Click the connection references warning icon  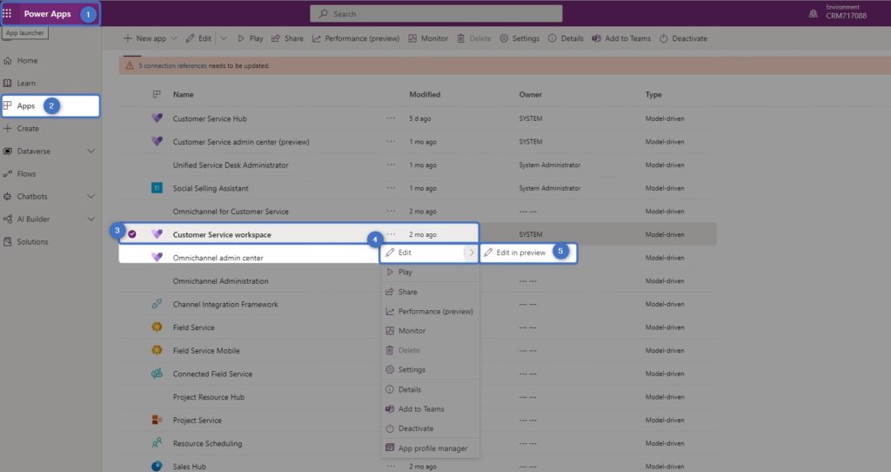pos(130,65)
